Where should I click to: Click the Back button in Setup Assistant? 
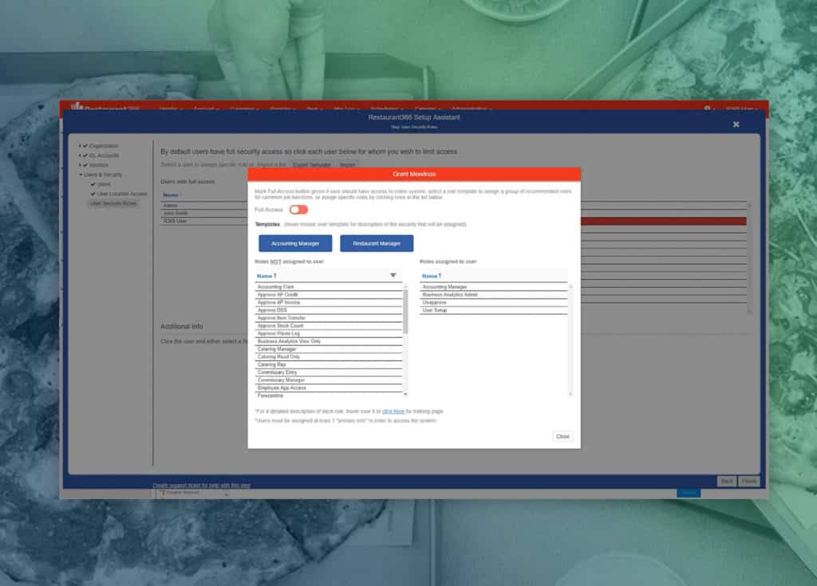[726, 482]
